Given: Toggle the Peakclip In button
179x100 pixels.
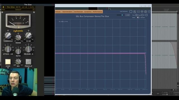Looking at the screenshot, I should pyautogui.click(x=29, y=62).
